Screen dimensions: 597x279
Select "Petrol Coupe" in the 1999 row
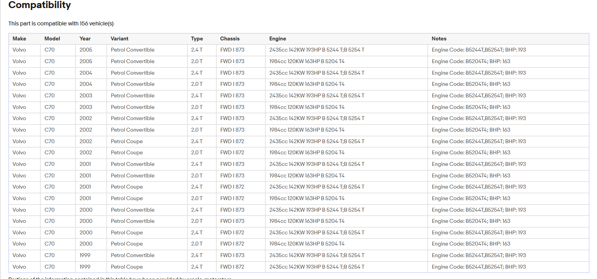(x=127, y=267)
